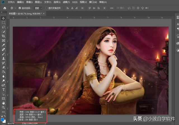Align bottom edges of layers
The height and width of the screenshot is (125, 179).
[x=99, y=8]
